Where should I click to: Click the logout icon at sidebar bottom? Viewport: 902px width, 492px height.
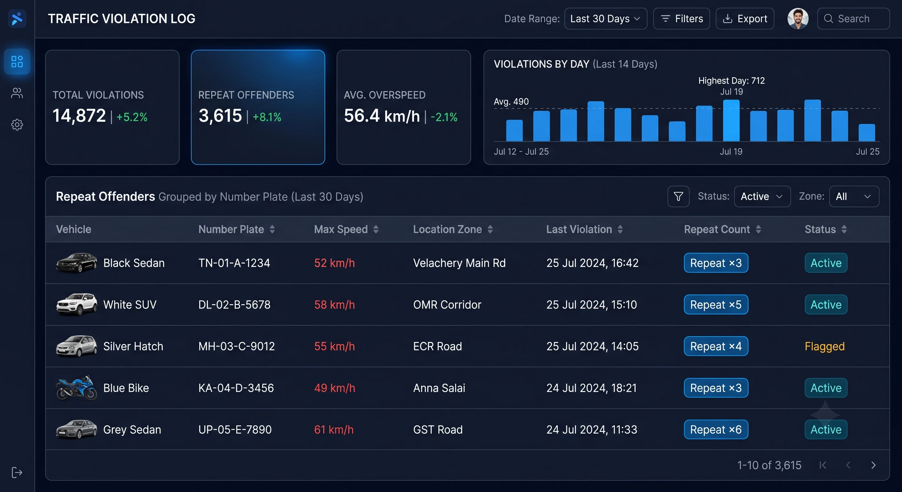[x=17, y=472]
